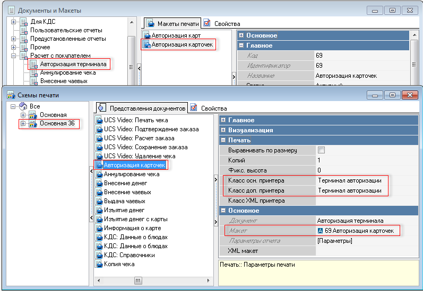423x291 pixels.
Task: Click the icon beside UCS Video: Печать чека
Action: point(99,120)
